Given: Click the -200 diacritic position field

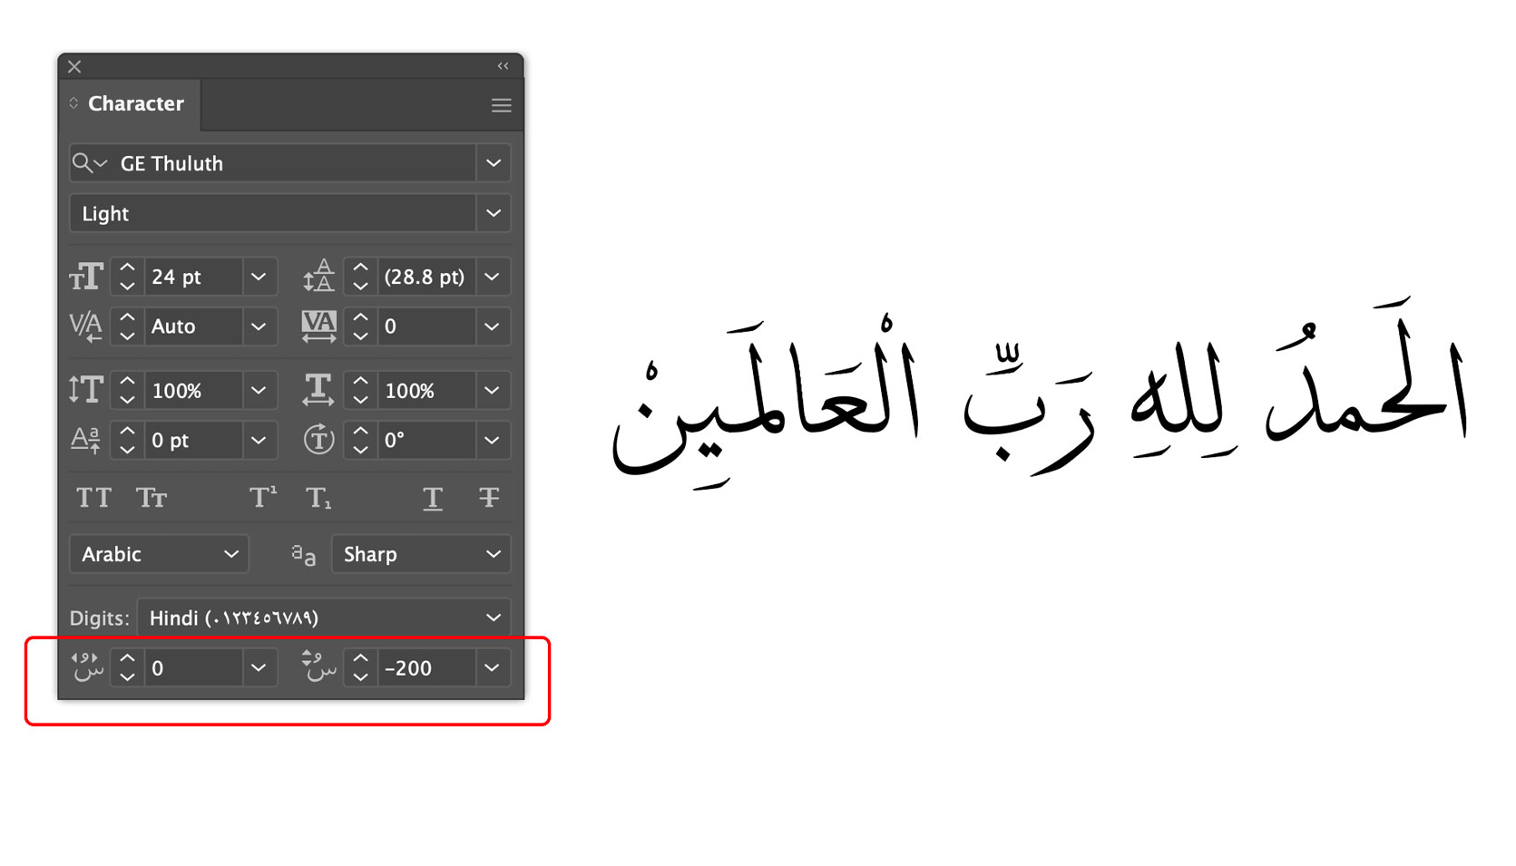Looking at the screenshot, I should [426, 668].
